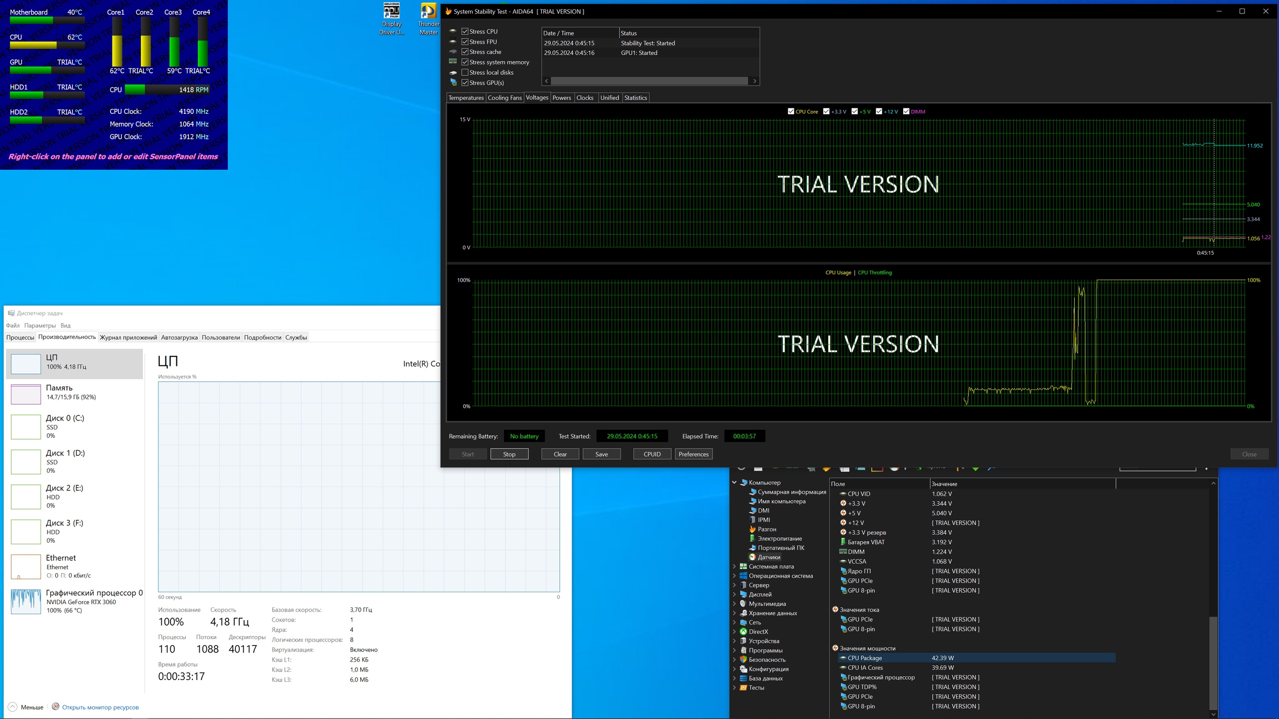The image size is (1279, 719).
Task: Select the Разгон flame icon entry
Action: 752,529
